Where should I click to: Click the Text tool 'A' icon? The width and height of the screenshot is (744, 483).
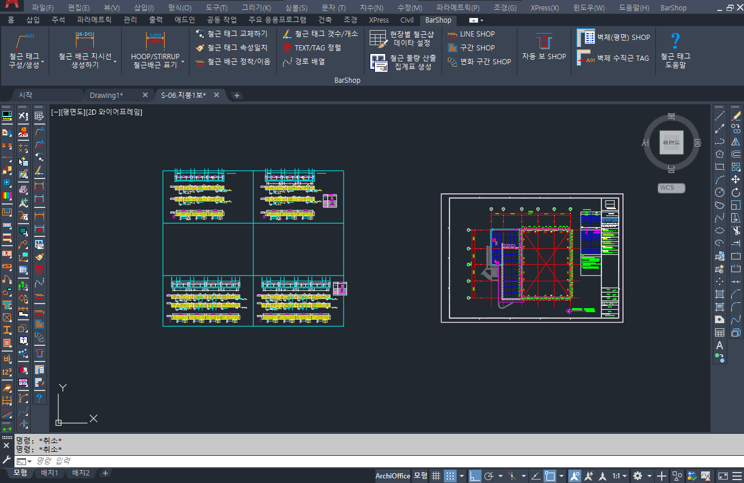point(720,346)
